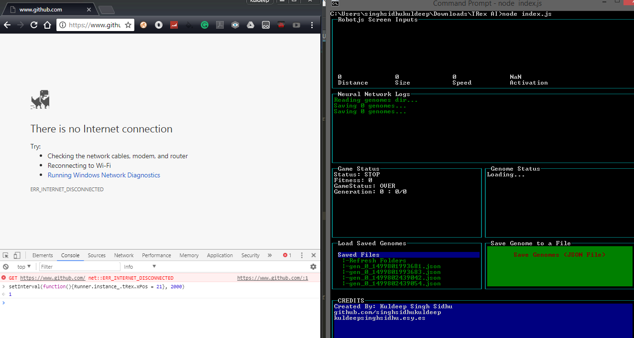Click 'Generation: 0 : 0/0' text
The height and width of the screenshot is (338, 634).
370,192
